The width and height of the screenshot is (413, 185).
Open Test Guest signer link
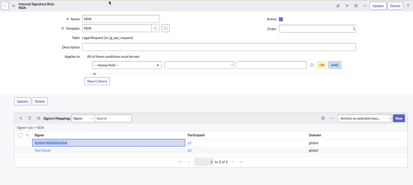(x=43, y=150)
